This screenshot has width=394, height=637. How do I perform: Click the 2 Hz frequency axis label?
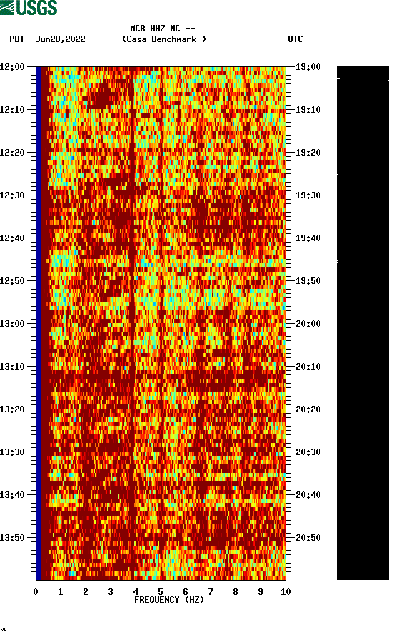coord(86,592)
